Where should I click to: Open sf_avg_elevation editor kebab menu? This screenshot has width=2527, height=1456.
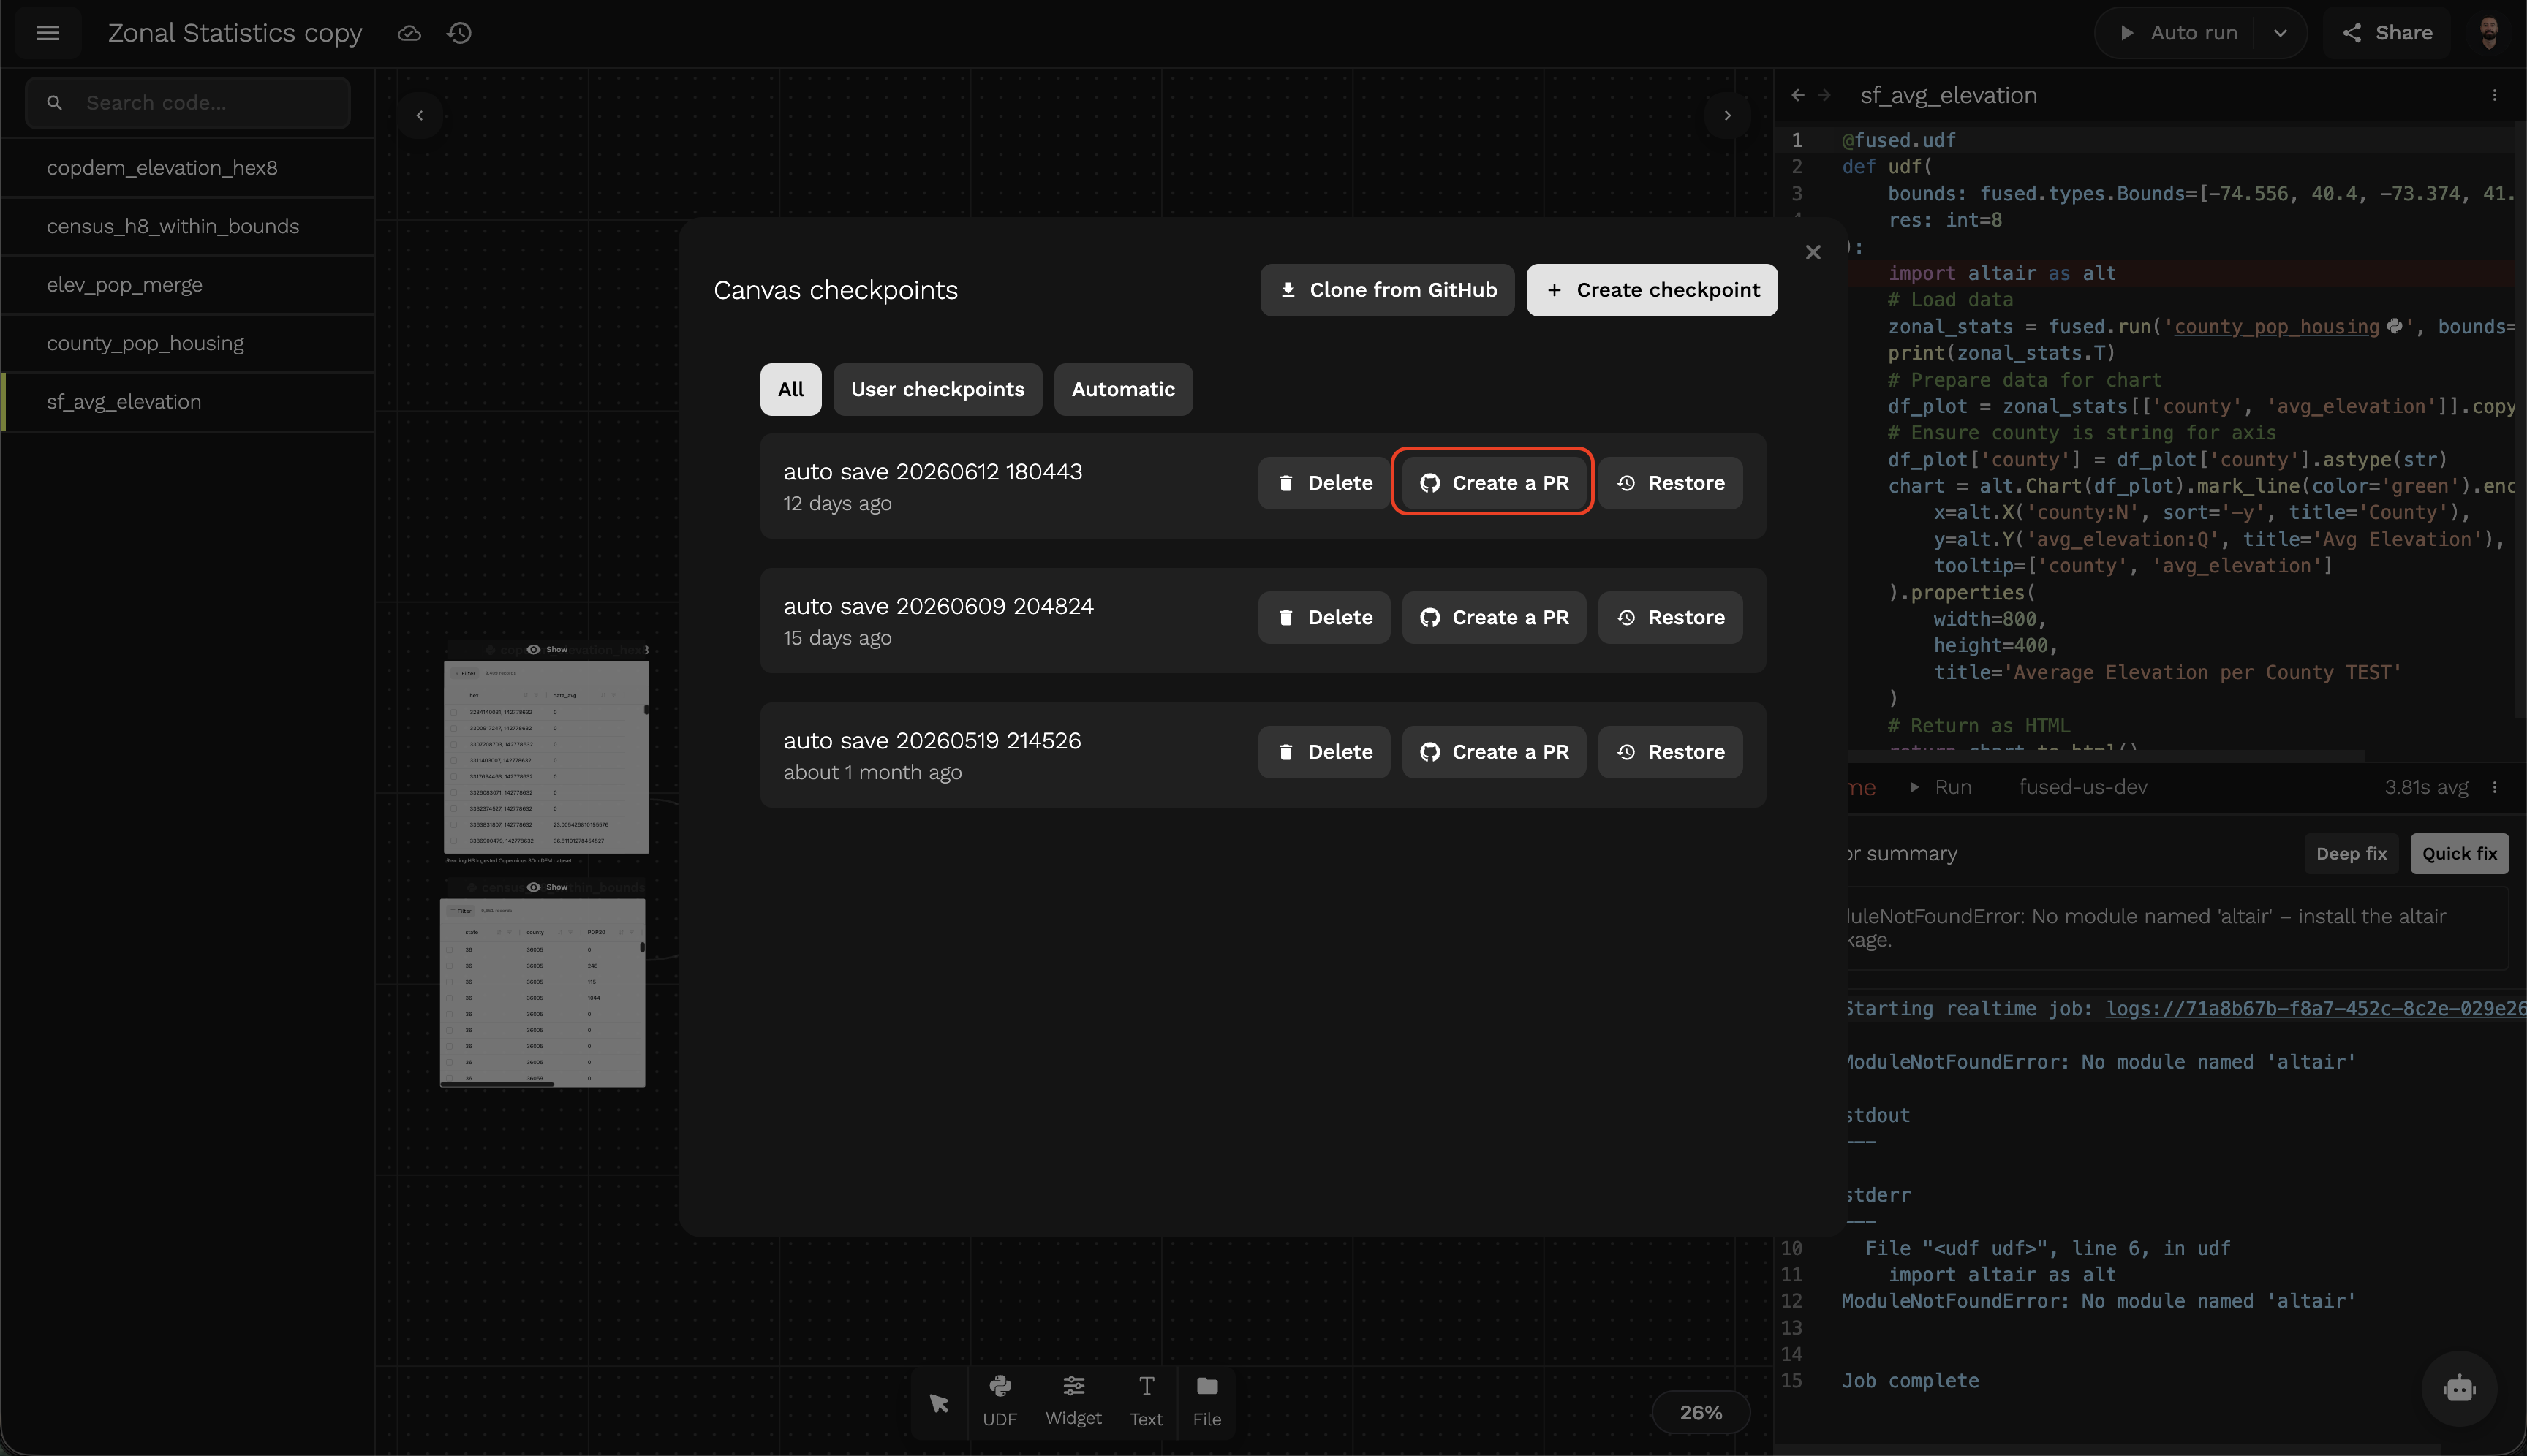(2494, 95)
